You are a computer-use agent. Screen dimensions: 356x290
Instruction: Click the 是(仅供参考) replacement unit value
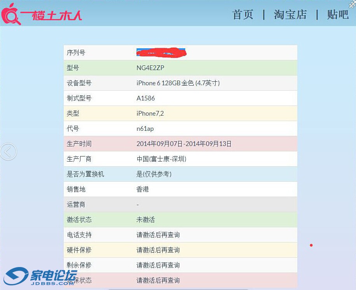click(x=154, y=174)
